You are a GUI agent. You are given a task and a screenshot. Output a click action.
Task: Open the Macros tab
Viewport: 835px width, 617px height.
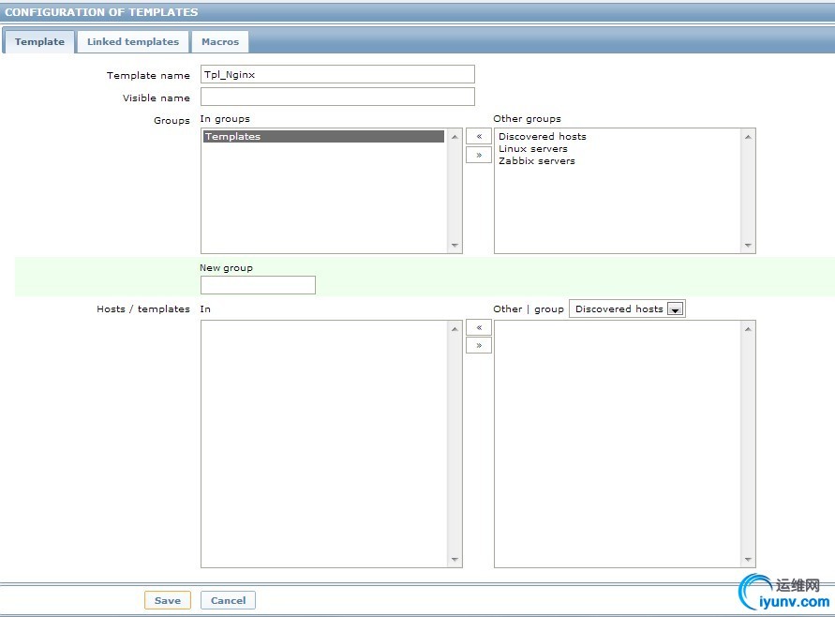coord(220,41)
